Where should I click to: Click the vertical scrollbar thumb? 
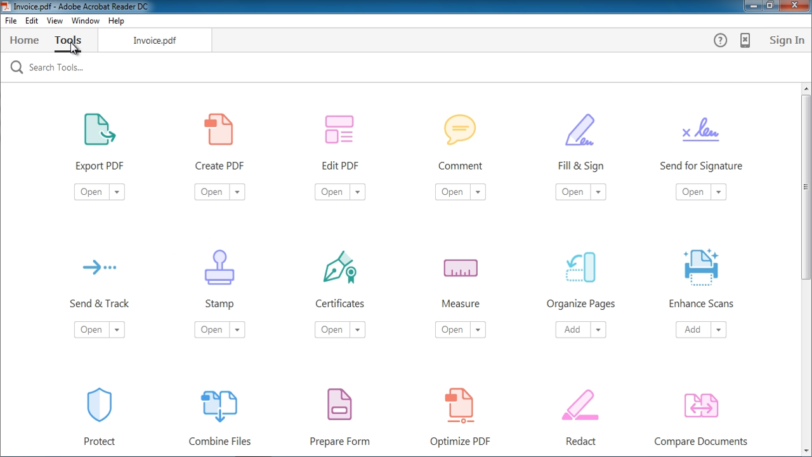pyautogui.click(x=806, y=187)
